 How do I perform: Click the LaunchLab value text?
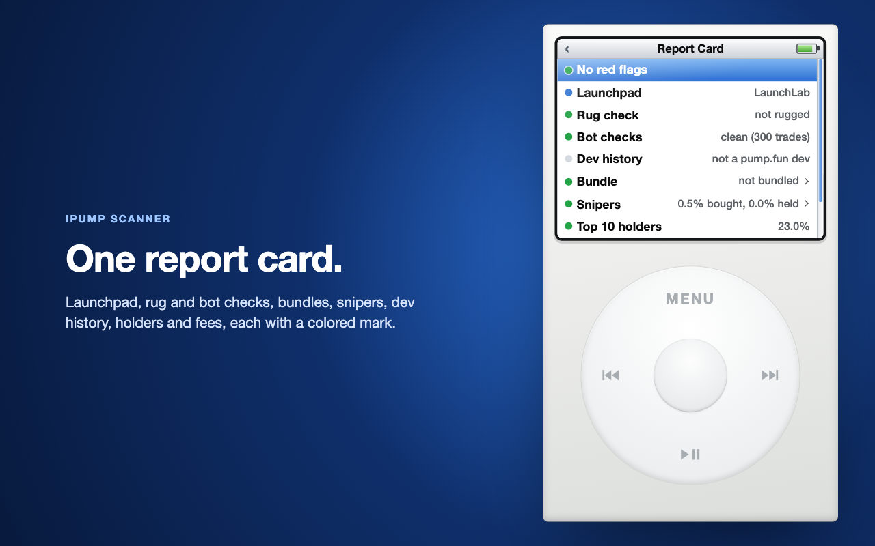tap(782, 93)
